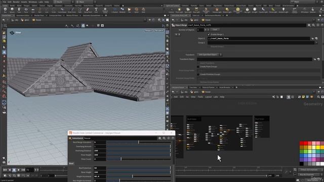Open the Persp camera dropdown in viewport
Screen dimensions: 324x182
pyautogui.click(x=148, y=30)
